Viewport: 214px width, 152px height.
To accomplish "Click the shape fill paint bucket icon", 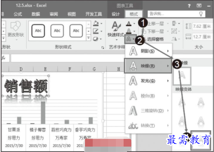I will 96,24.
